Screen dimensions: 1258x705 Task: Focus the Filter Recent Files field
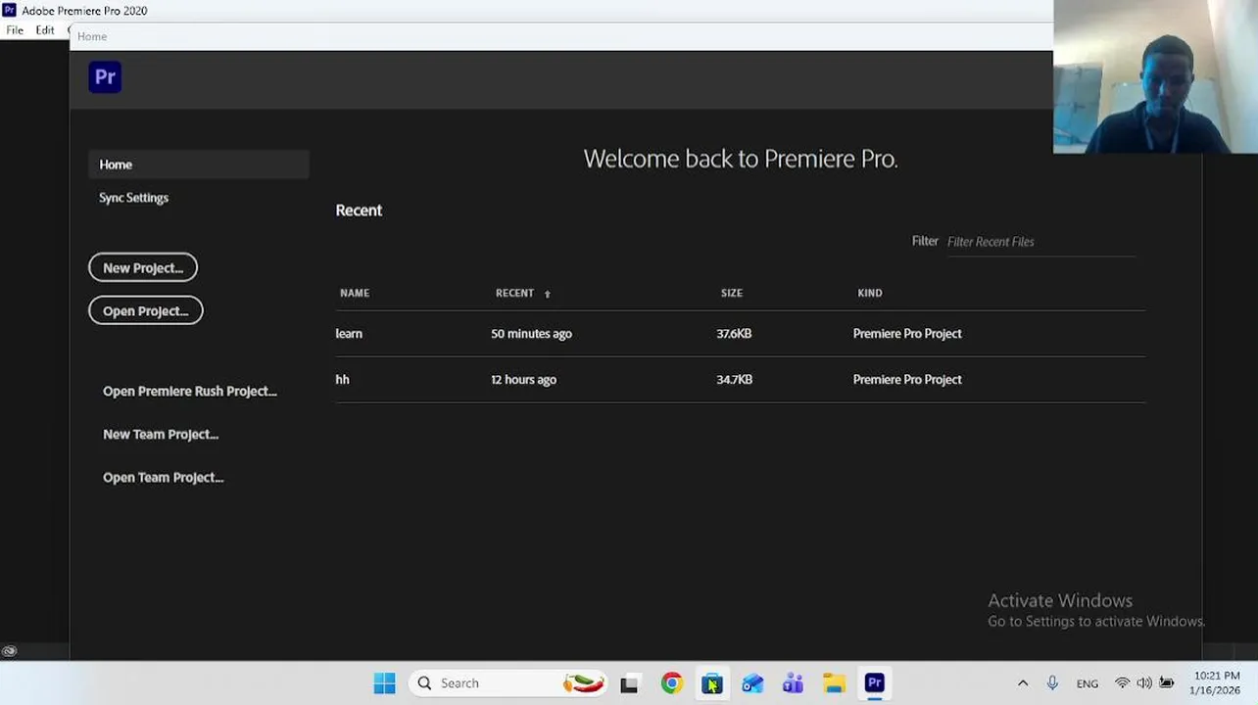click(1040, 242)
